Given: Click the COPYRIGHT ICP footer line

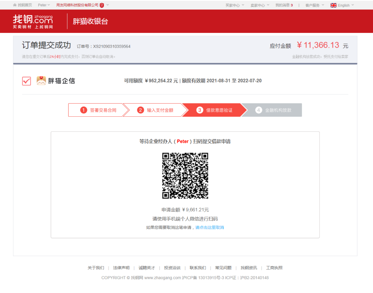Looking at the screenshot, I should pos(185,278).
